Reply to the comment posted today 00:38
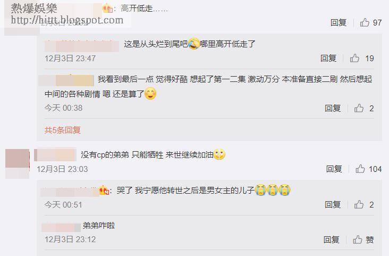 coord(333,108)
